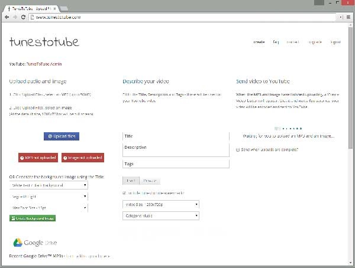Open the TunesToTube Admin YouTube link
The image size is (355, 268).
tap(44, 64)
